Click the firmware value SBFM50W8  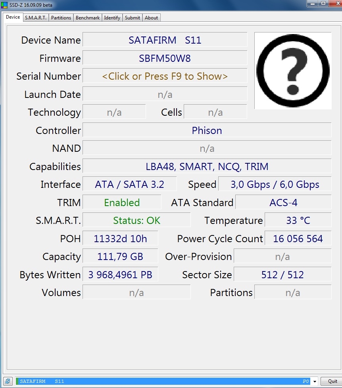click(x=165, y=58)
